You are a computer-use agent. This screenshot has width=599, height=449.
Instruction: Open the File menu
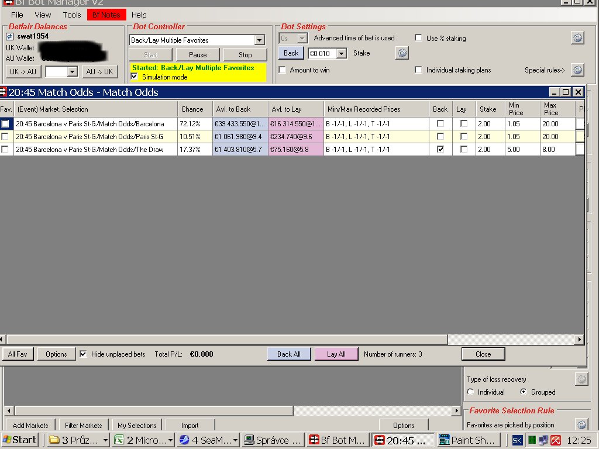tap(17, 15)
